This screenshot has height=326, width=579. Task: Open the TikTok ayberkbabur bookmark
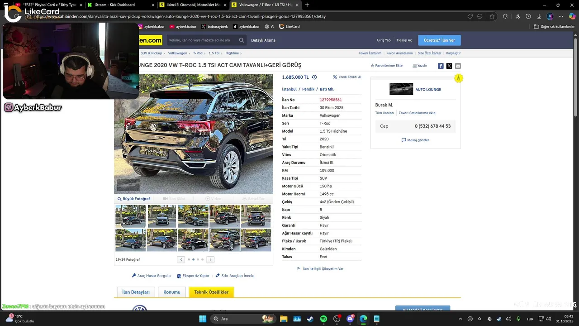pyautogui.click(x=246, y=27)
